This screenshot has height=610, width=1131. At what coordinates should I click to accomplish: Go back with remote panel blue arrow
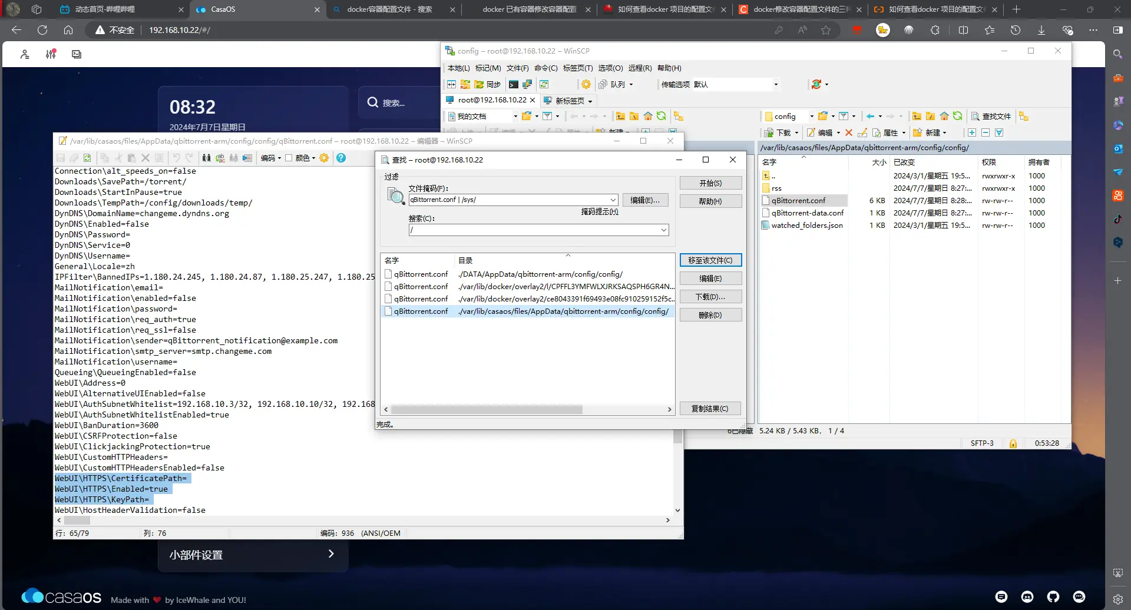(x=870, y=116)
